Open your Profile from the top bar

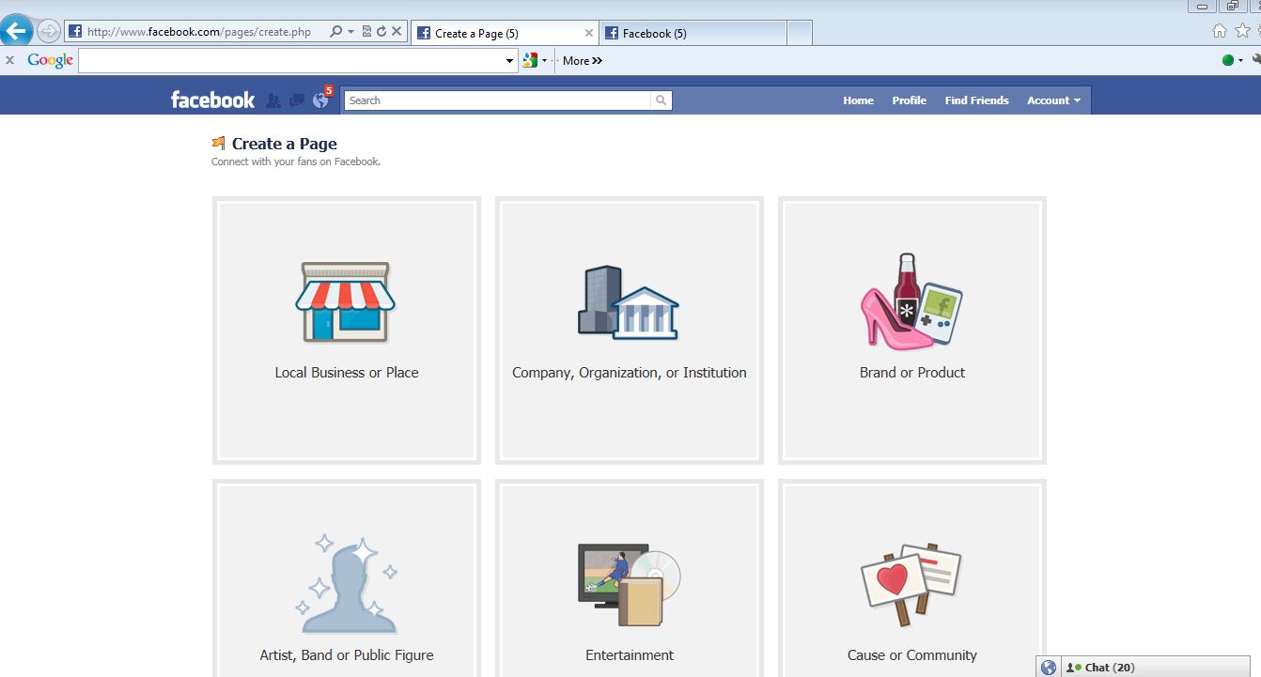pos(909,100)
